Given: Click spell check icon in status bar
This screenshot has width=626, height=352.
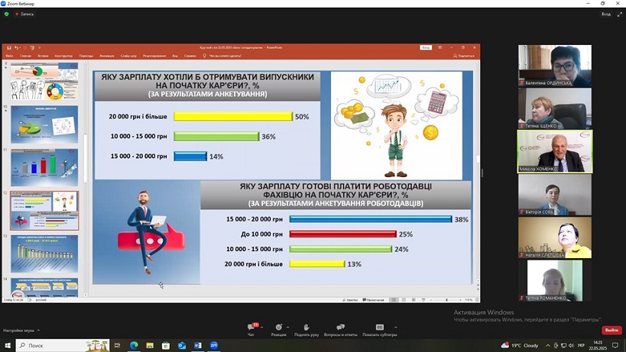Looking at the screenshot, I should [30, 300].
